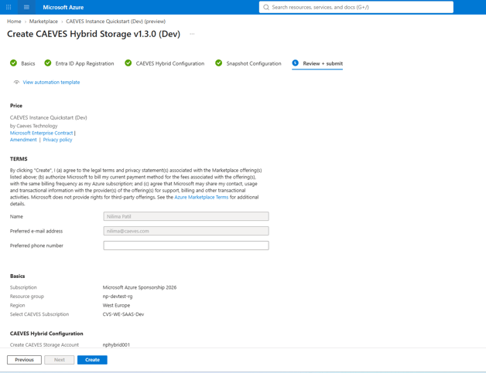Open CAEVES Hybrid Configuration tab

click(170, 63)
